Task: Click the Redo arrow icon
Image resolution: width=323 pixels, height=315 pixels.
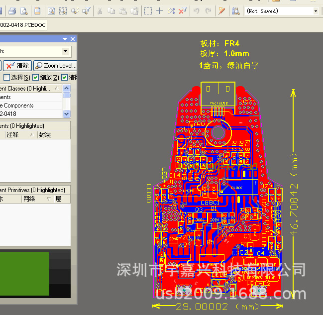Action: point(208,10)
